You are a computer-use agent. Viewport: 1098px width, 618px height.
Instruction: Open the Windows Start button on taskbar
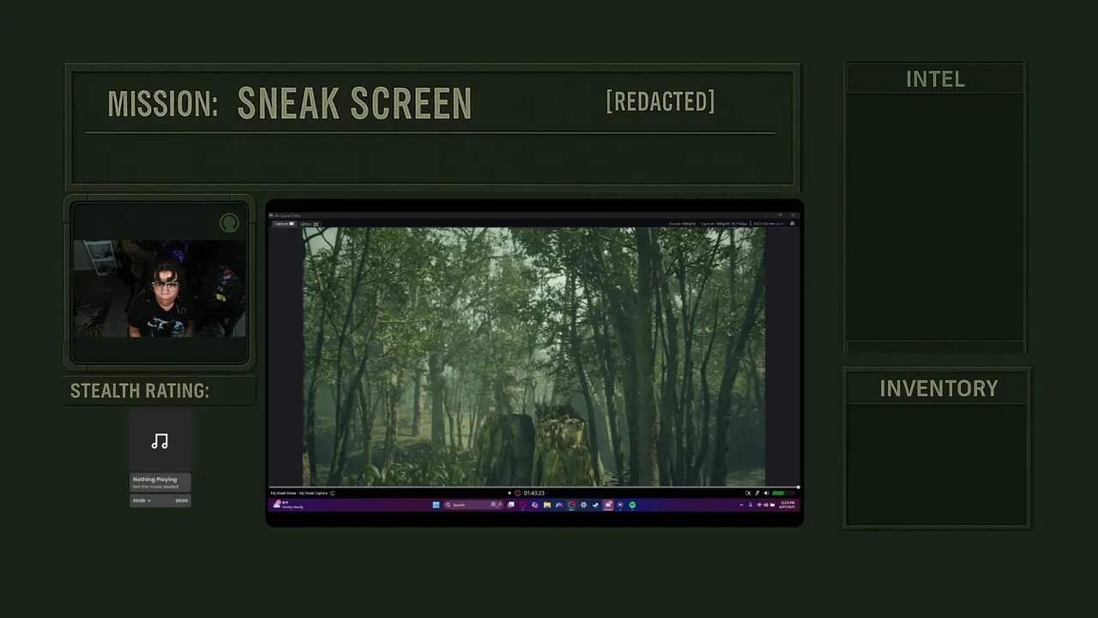click(436, 505)
